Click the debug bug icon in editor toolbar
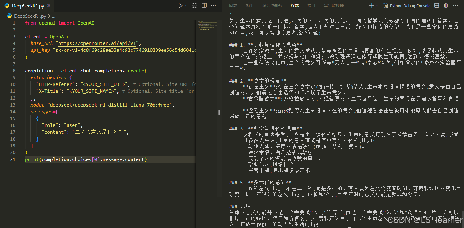The image size is (464, 228). click(194, 6)
